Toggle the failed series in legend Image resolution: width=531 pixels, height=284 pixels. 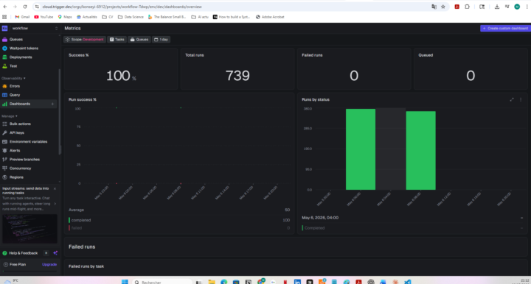click(x=77, y=228)
